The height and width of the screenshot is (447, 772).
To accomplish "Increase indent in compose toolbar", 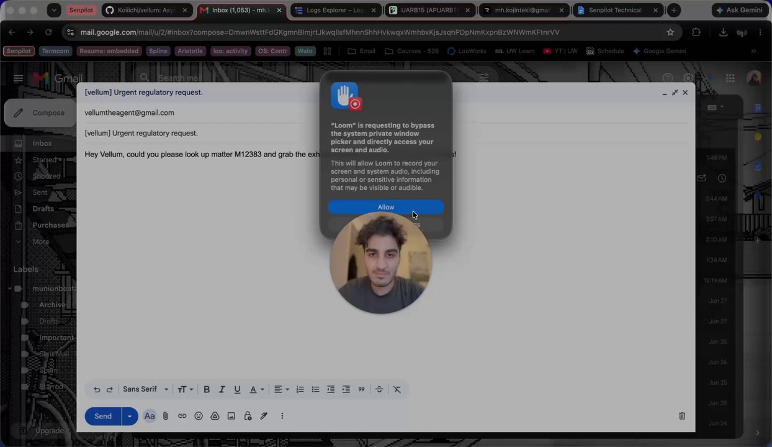I will coord(346,389).
